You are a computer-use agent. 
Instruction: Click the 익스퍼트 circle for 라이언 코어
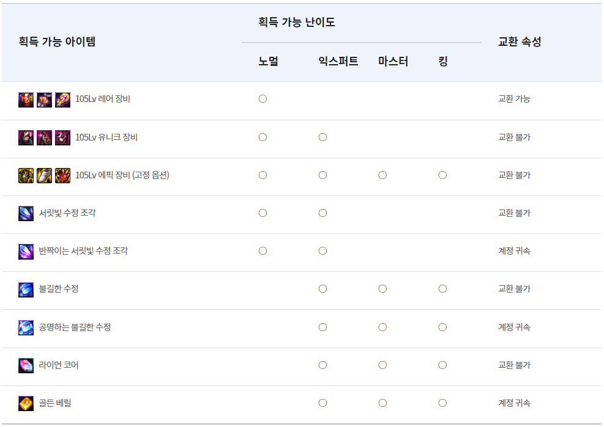point(323,365)
